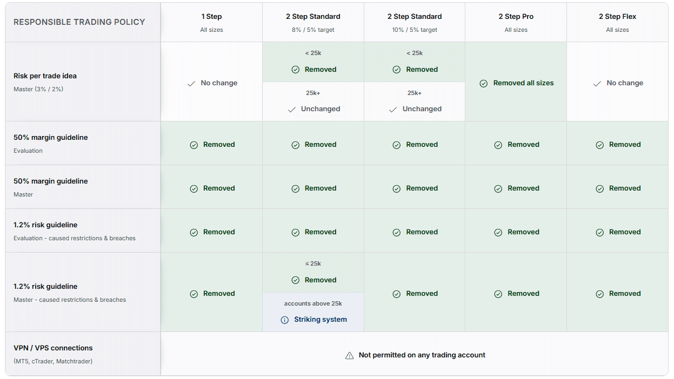Image resolution: width=674 pixels, height=379 pixels.
Task: Click the info icon next to Striking system
Action: click(x=285, y=320)
